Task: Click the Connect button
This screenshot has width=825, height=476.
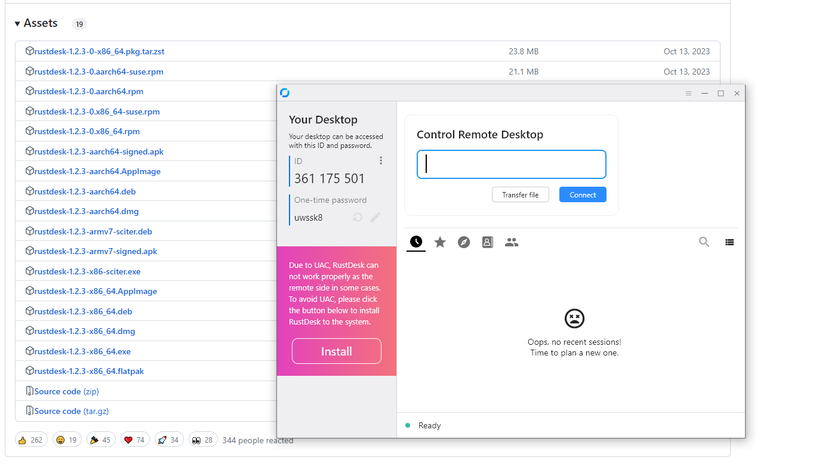Action: [583, 194]
